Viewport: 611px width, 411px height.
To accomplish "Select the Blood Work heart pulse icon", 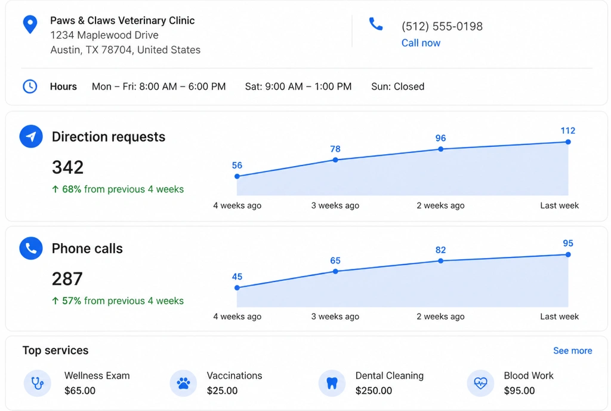I will [x=480, y=384].
